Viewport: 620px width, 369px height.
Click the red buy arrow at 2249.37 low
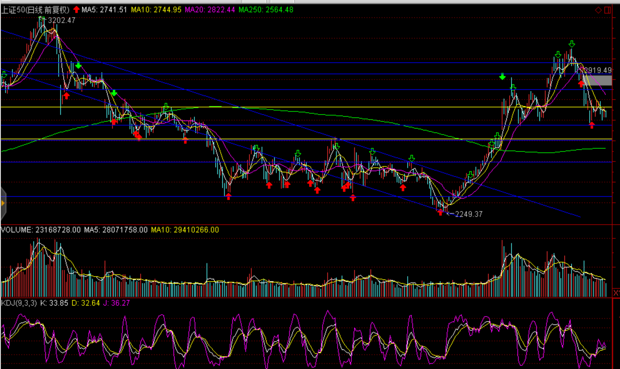pos(440,213)
